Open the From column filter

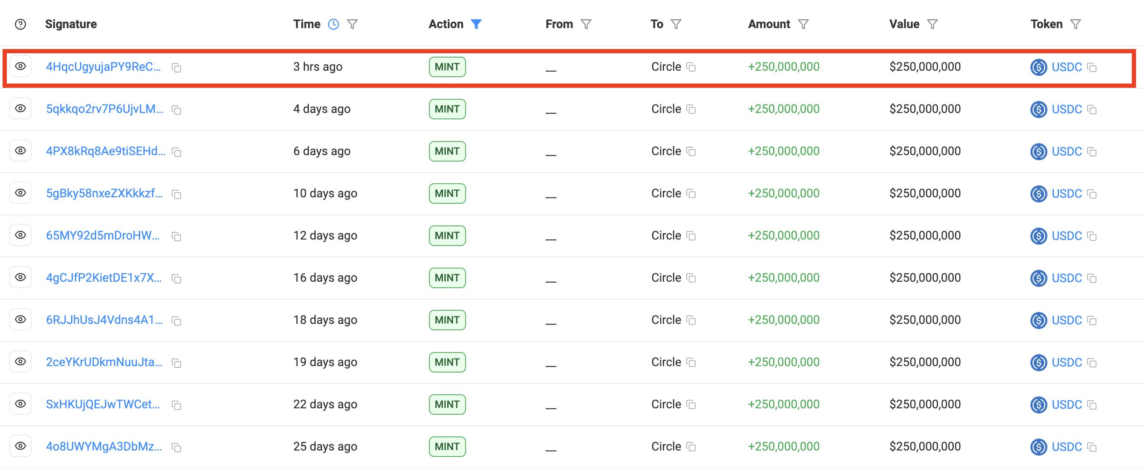(x=586, y=24)
